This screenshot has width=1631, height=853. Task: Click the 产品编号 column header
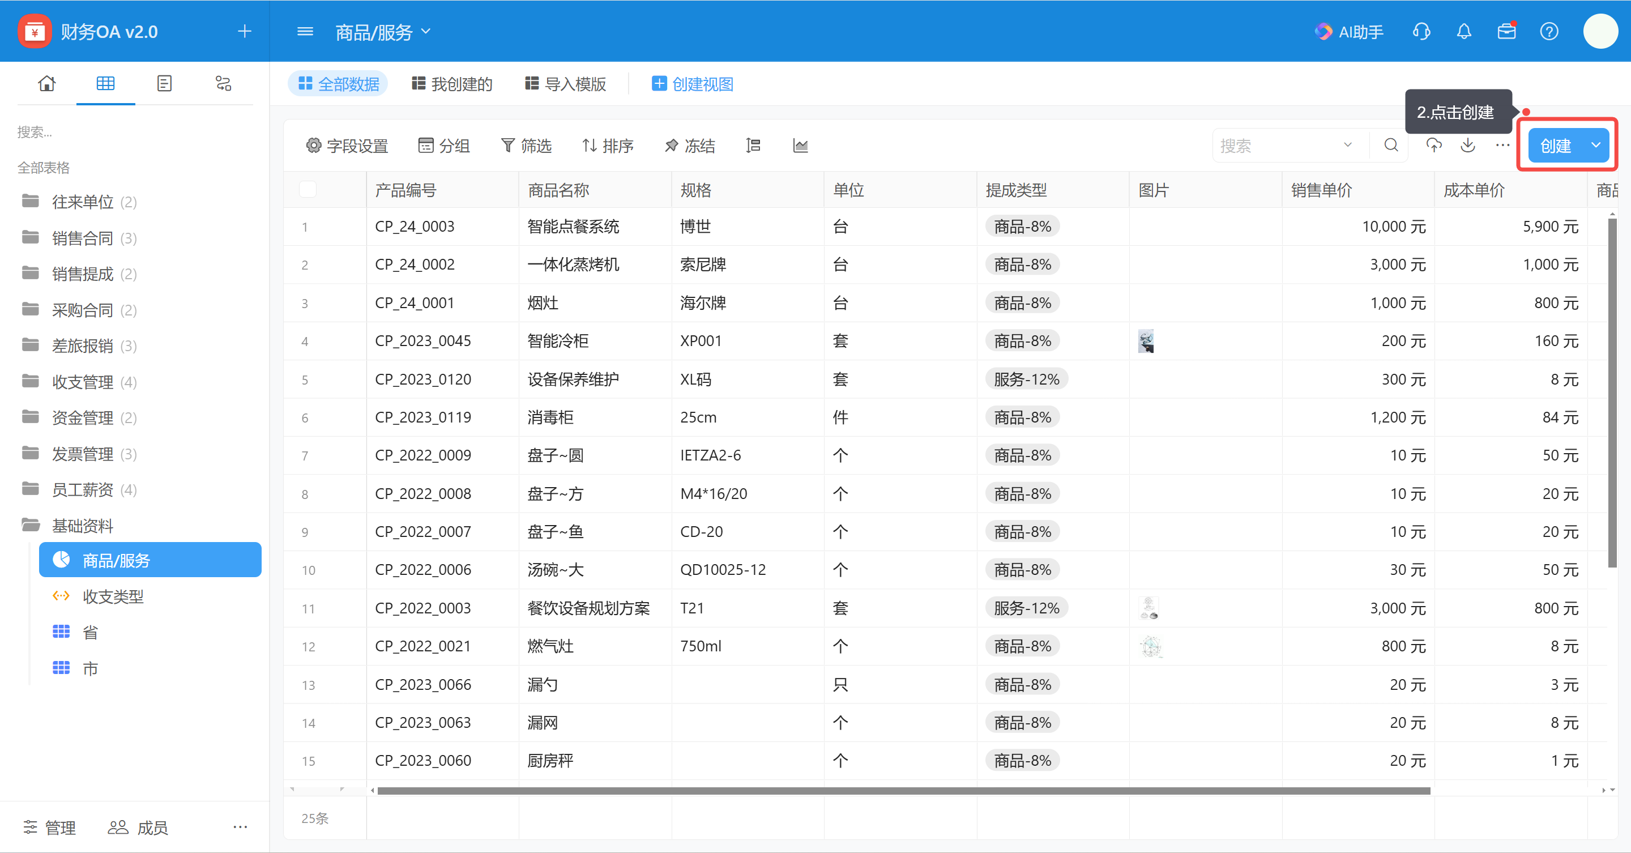pyautogui.click(x=442, y=189)
